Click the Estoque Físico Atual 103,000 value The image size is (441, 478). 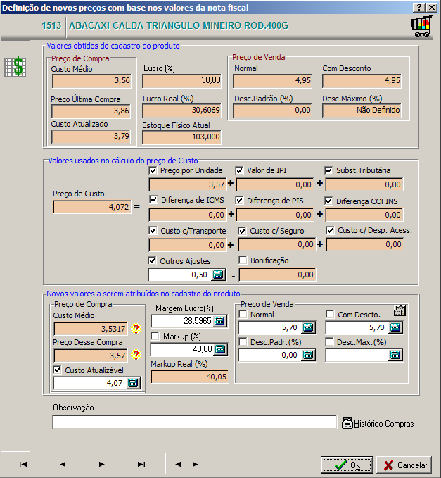(x=181, y=137)
